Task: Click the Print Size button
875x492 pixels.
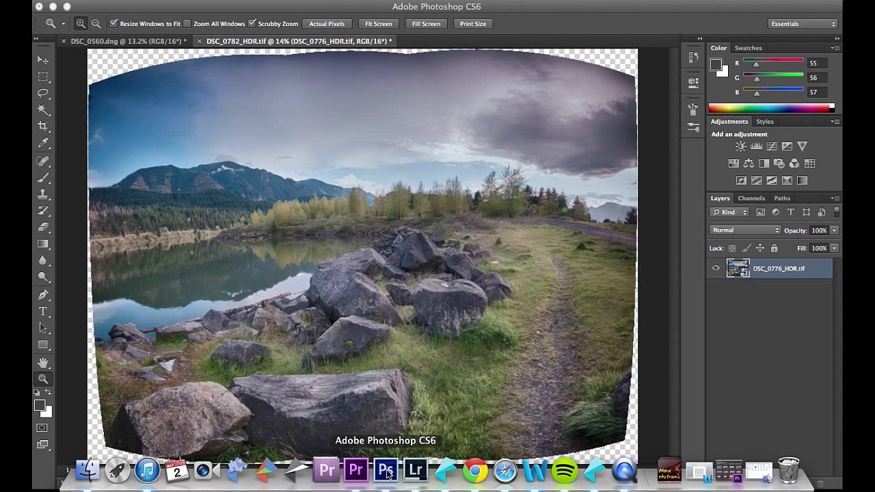Action: click(x=473, y=24)
